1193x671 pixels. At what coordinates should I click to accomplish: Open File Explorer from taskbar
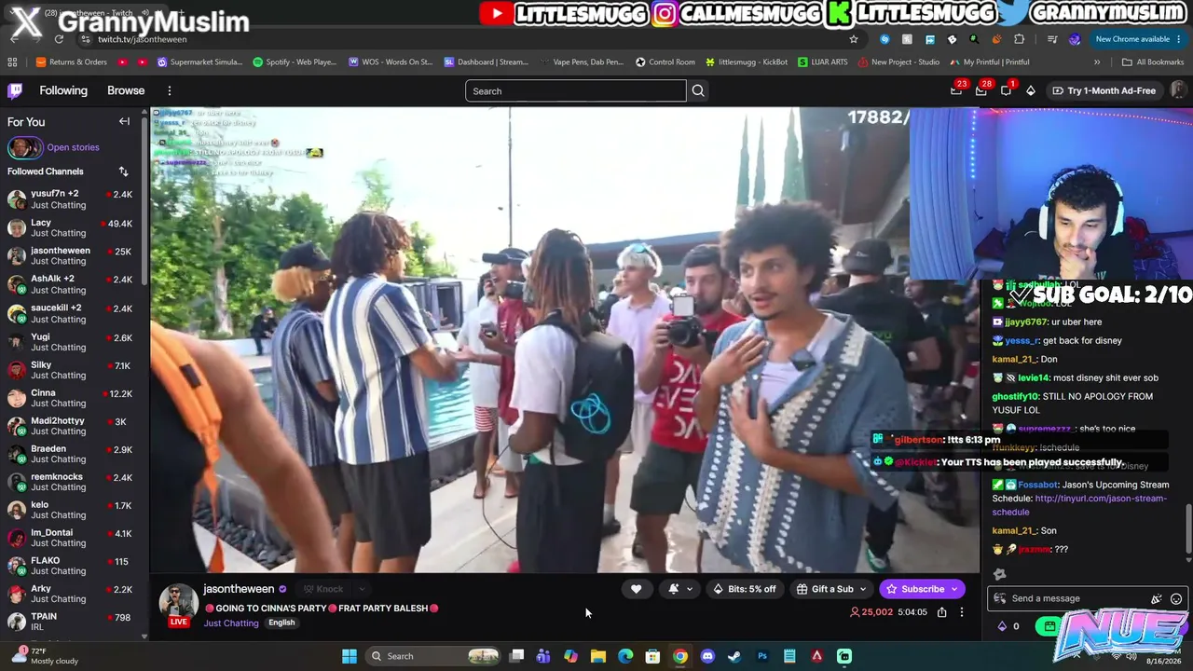coord(598,656)
